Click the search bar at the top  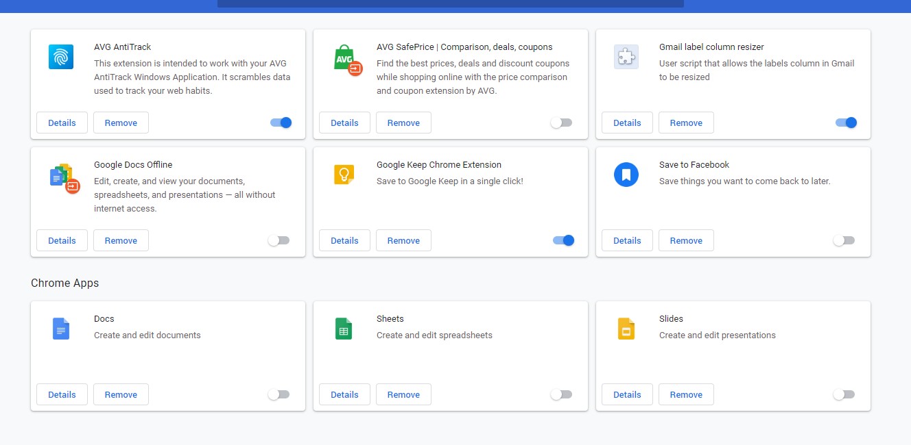coord(450,3)
